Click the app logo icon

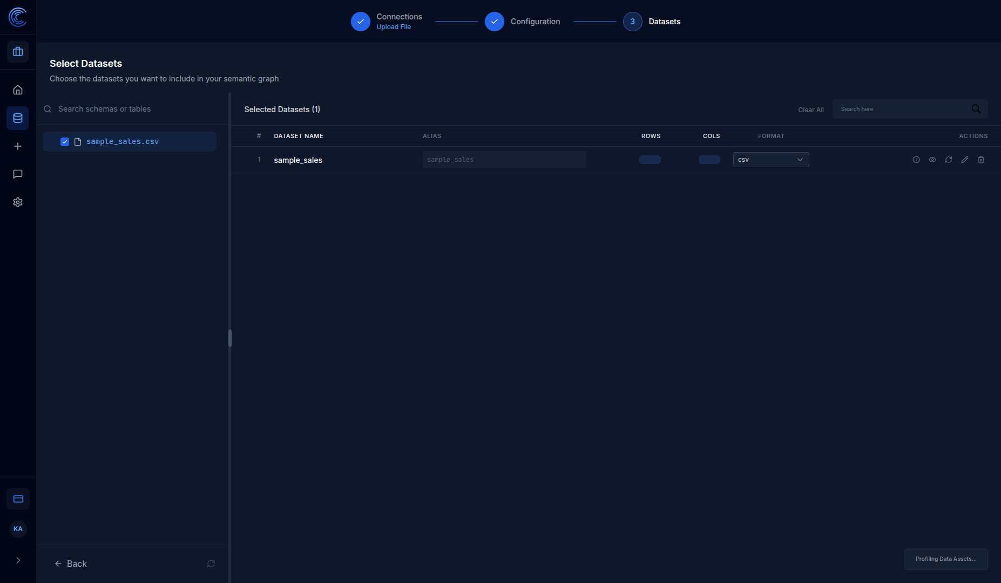(18, 17)
